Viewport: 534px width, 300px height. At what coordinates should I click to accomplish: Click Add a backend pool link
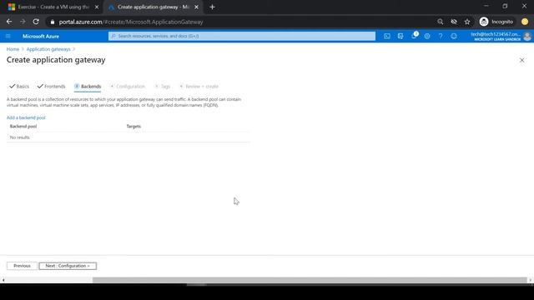26,117
